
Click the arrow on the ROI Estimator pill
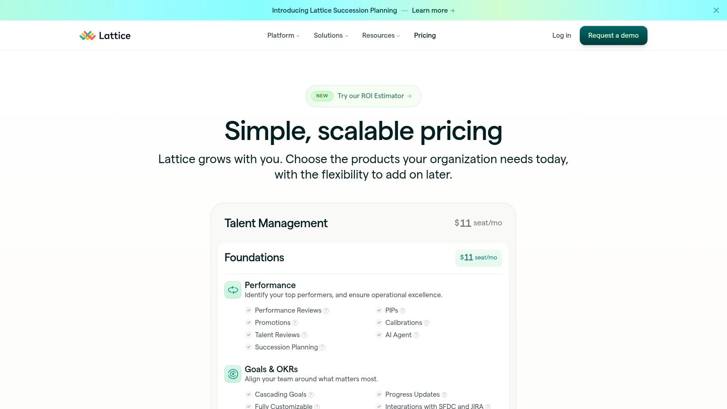point(409,96)
